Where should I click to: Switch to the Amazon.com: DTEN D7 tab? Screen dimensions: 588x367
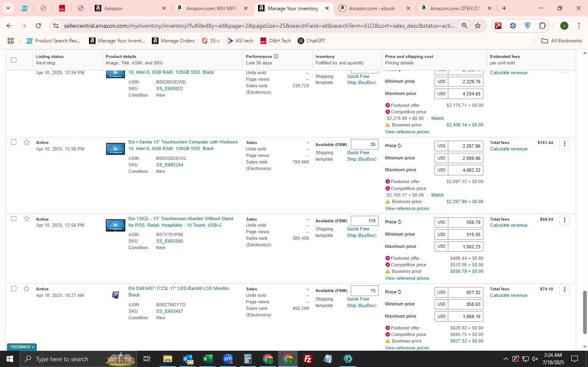(455, 8)
